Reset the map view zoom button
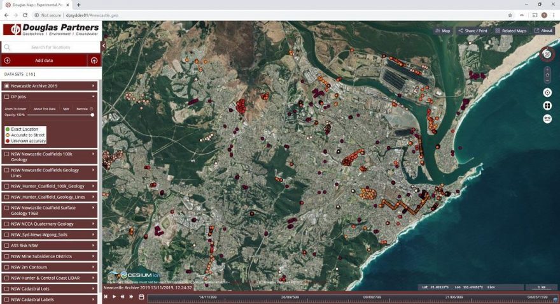The image size is (560, 304). click(547, 75)
